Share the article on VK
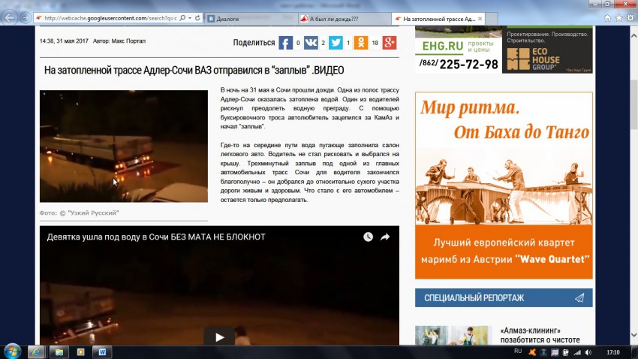 tap(310, 43)
